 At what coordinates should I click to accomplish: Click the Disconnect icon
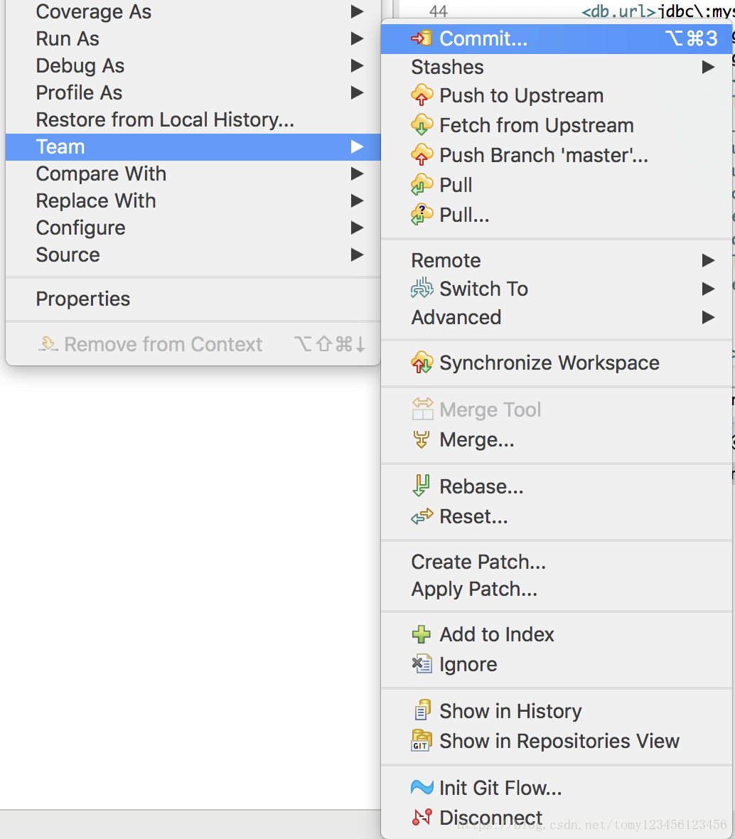click(422, 818)
